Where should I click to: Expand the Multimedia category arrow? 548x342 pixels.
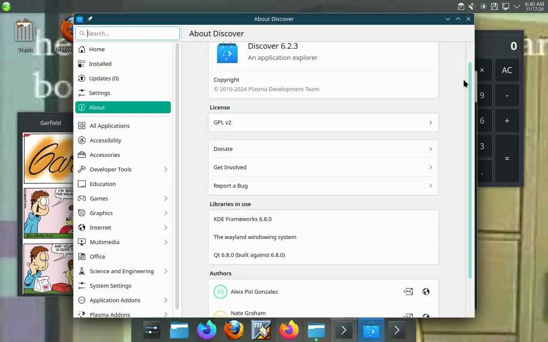(x=166, y=242)
